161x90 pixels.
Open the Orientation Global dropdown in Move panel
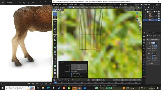click(x=79, y=72)
